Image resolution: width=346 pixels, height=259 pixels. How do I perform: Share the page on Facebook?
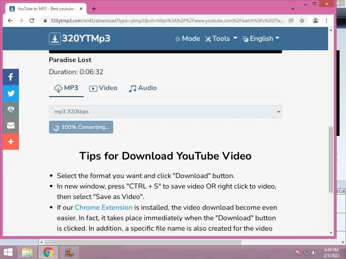tap(10, 77)
